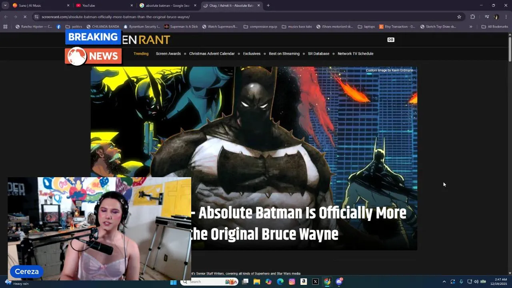Open Best on Streaming nav item

click(284, 54)
